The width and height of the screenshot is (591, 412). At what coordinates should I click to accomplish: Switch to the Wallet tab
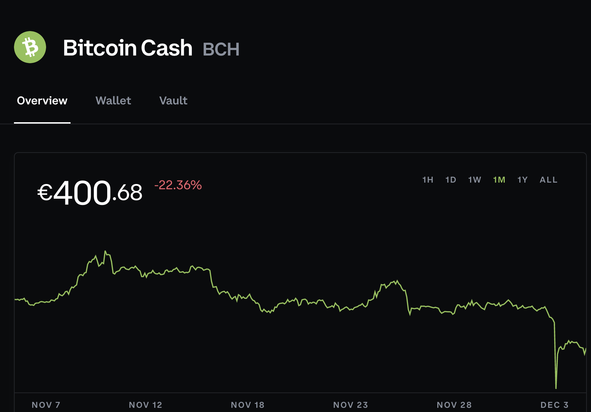tap(113, 101)
